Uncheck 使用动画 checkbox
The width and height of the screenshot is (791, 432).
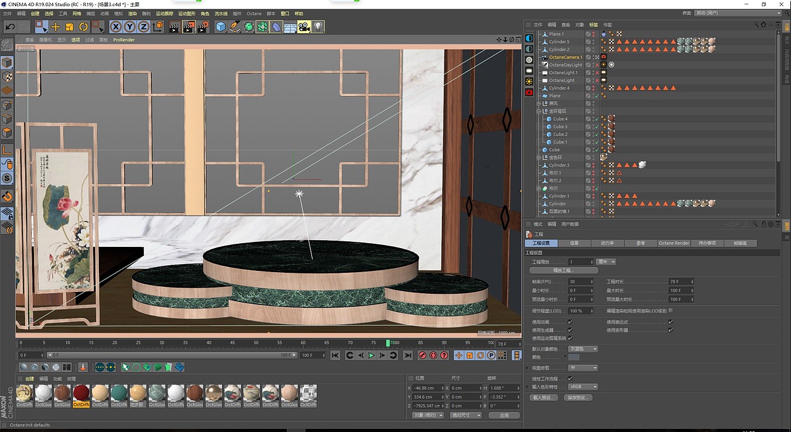(x=570, y=322)
